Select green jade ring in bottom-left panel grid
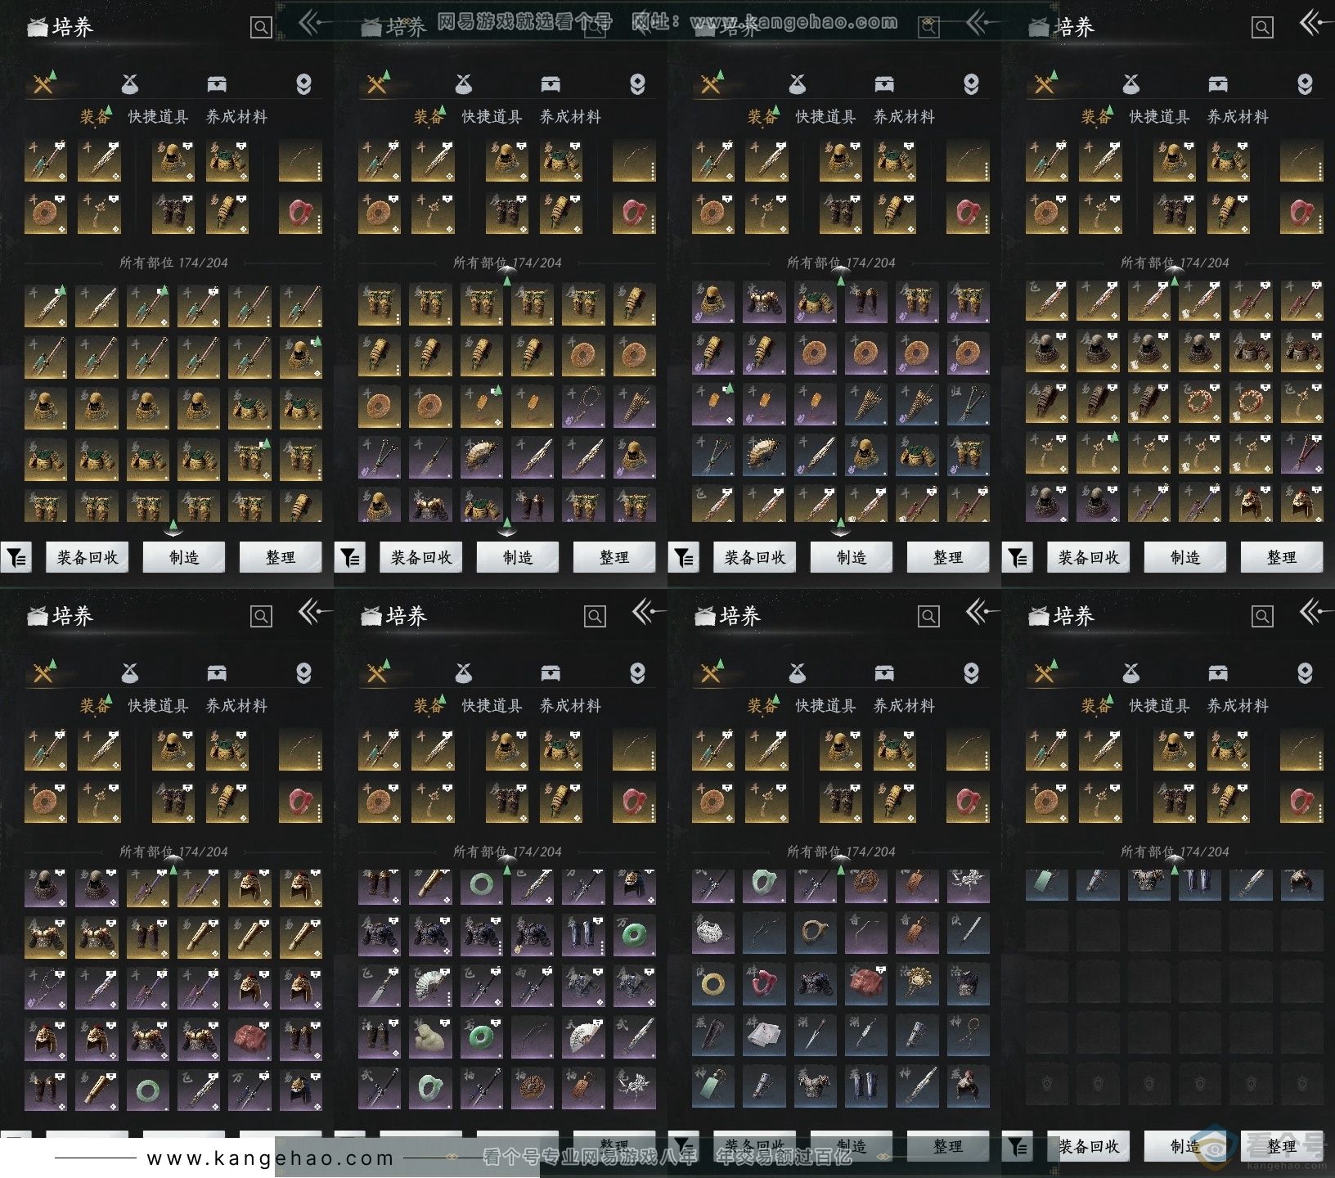Screen dimensions: 1335x1178 click(147, 1090)
